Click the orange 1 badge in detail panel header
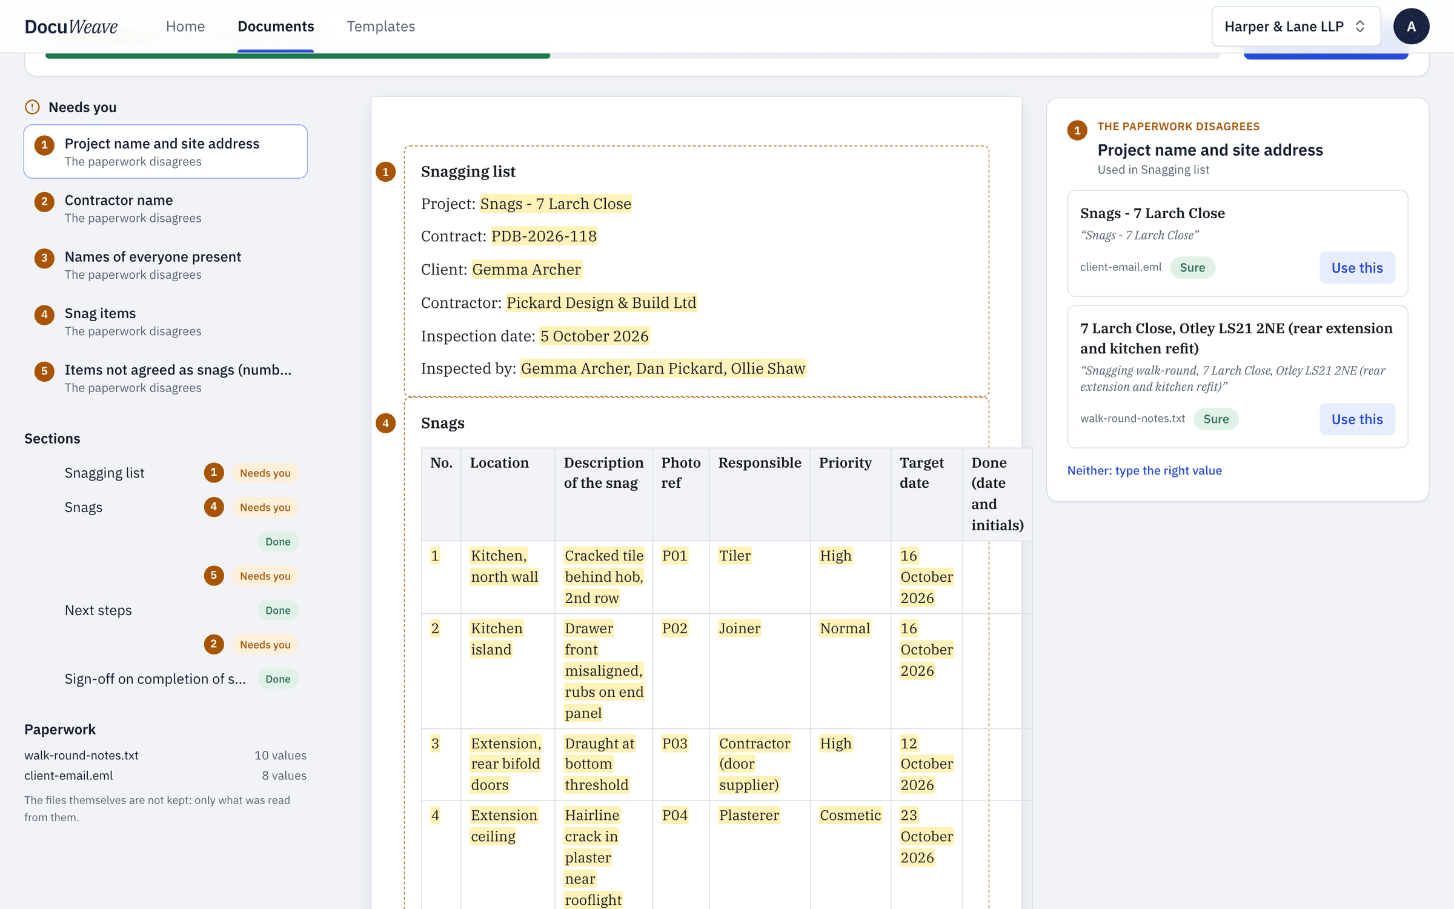The width and height of the screenshot is (1454, 909). click(x=1077, y=130)
